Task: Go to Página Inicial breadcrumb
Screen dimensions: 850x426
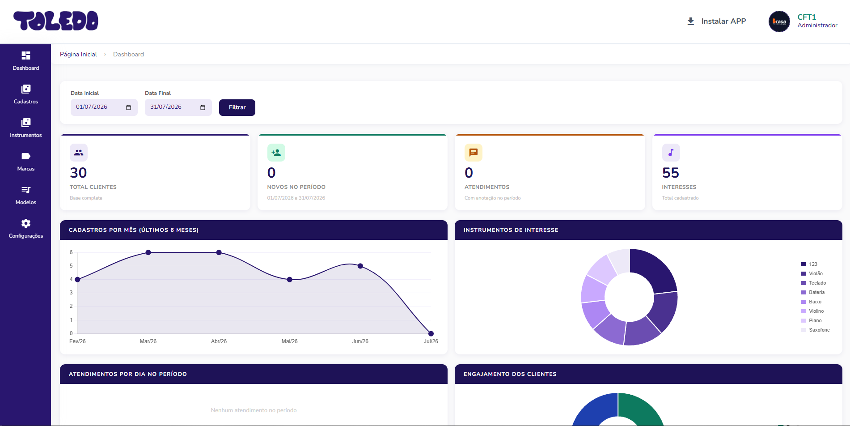Action: tap(78, 54)
